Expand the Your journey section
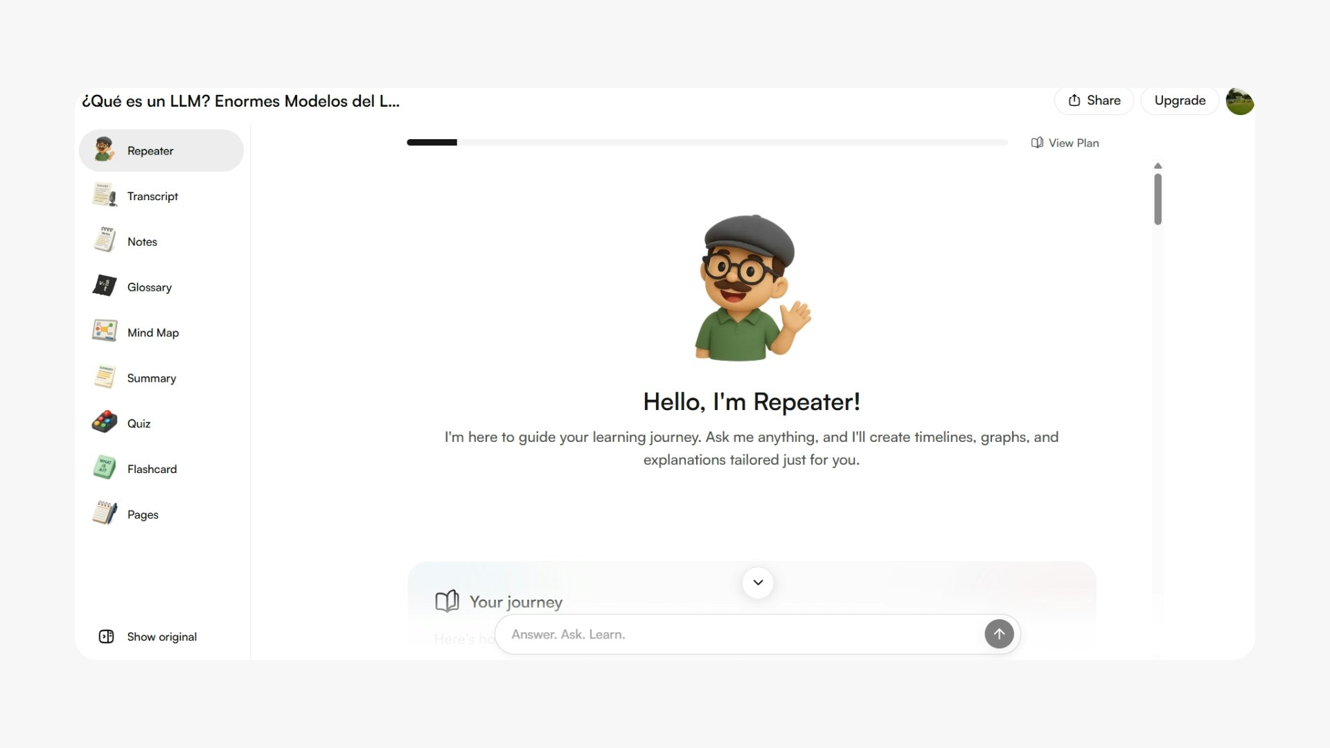Image resolution: width=1330 pixels, height=748 pixels. [x=499, y=601]
